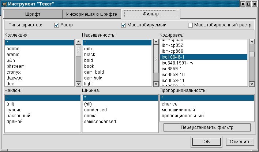Select bold in the Насыщенность list

click(x=117, y=60)
